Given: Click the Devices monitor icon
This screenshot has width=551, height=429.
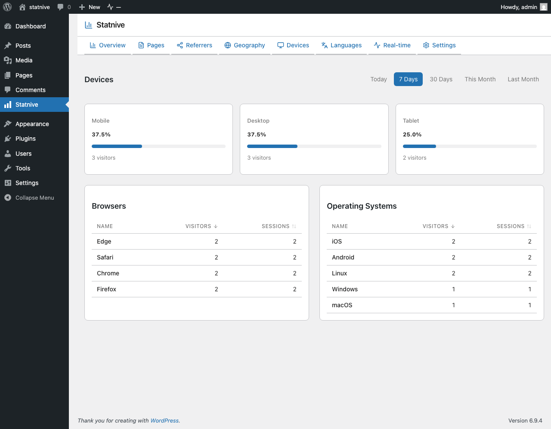Looking at the screenshot, I should coord(281,45).
